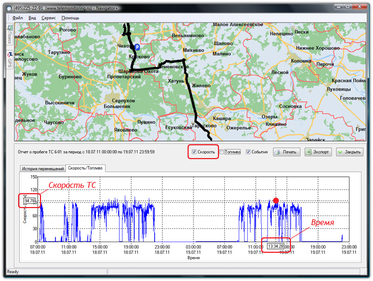Open the Помощь menu

coord(70,18)
